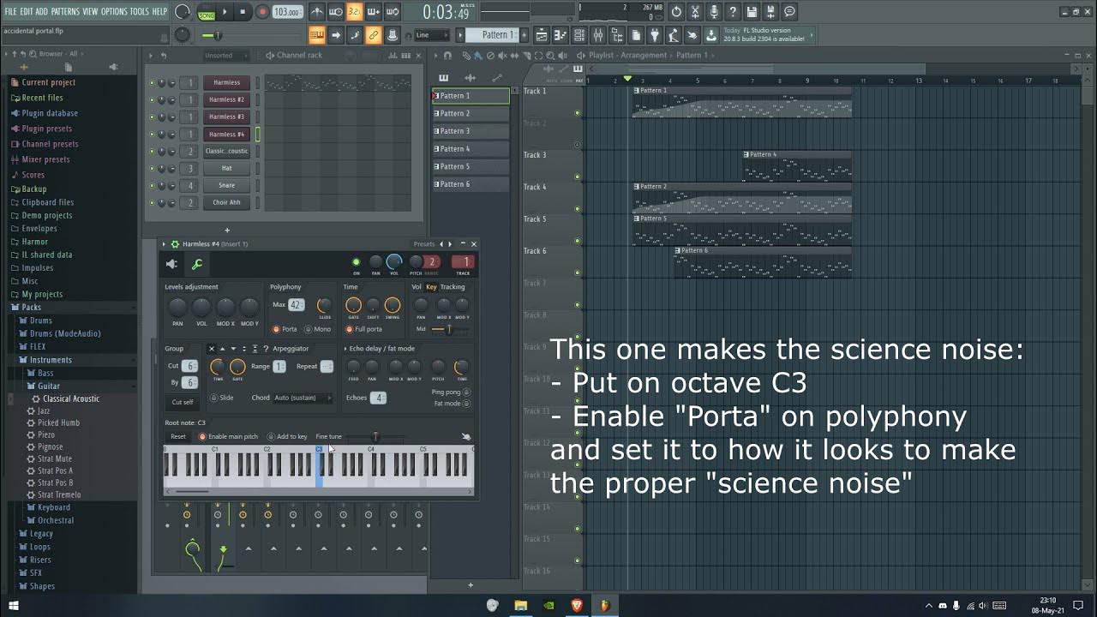Viewport: 1097px width, 617px height.
Task: Open the mixer view icon in toolbar
Action: click(598, 35)
